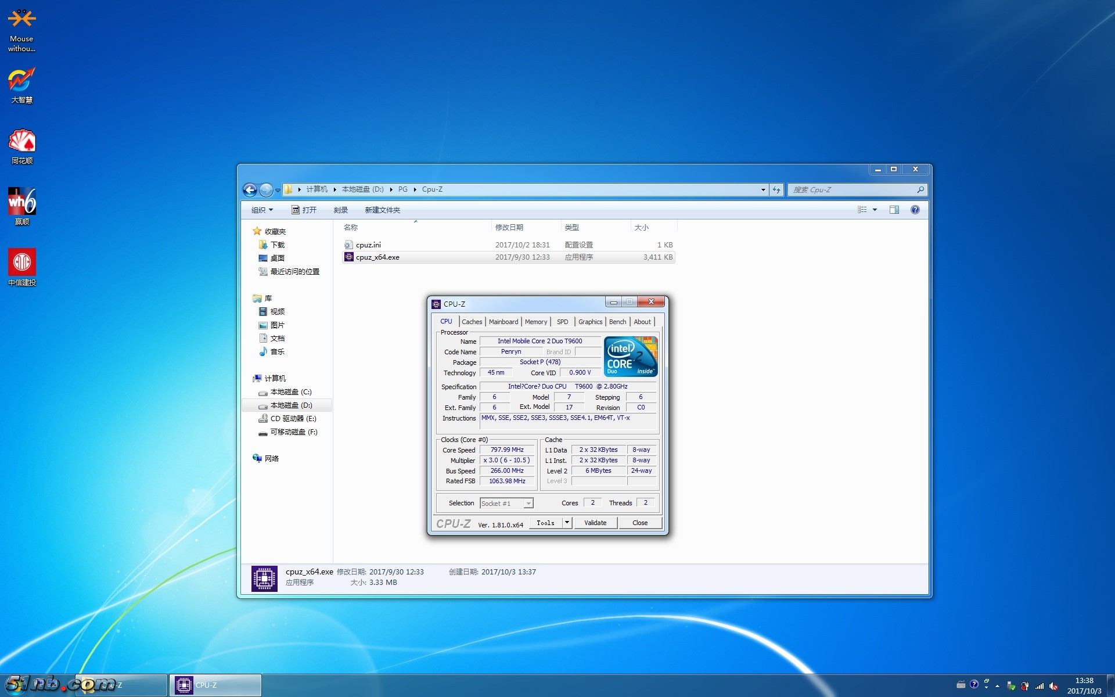The image size is (1115, 697).
Task: Expand the view options dropdown arrow
Action: [875, 210]
